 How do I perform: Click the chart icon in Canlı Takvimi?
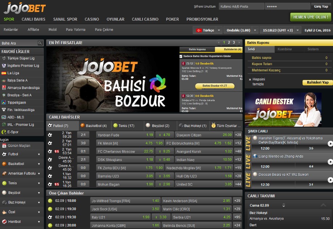tap(323, 205)
